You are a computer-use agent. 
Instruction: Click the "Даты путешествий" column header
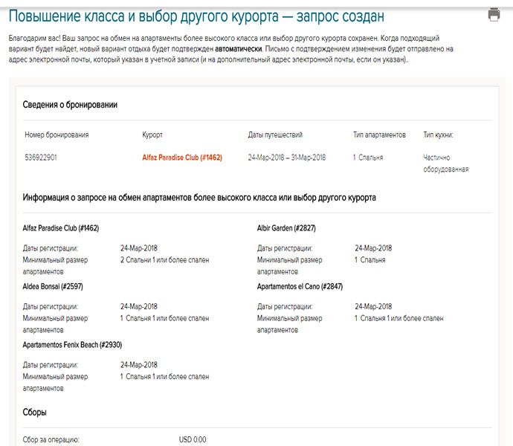[275, 135]
